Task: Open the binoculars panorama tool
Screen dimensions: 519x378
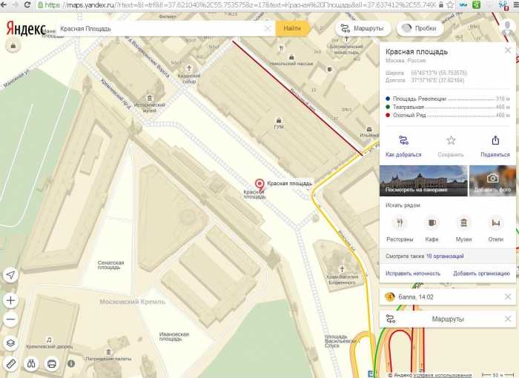Action: pos(31,364)
